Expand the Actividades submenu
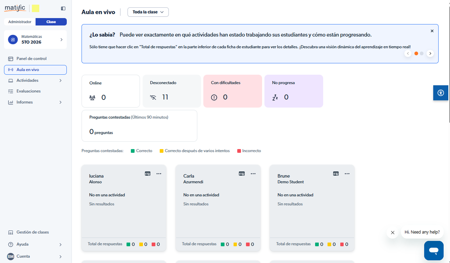The height and width of the screenshot is (263, 450). [60, 80]
